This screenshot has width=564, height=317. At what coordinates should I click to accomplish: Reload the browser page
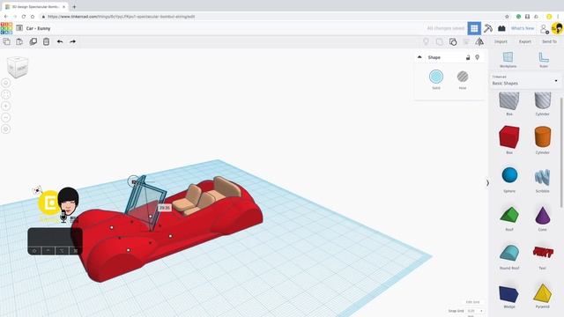(x=24, y=17)
